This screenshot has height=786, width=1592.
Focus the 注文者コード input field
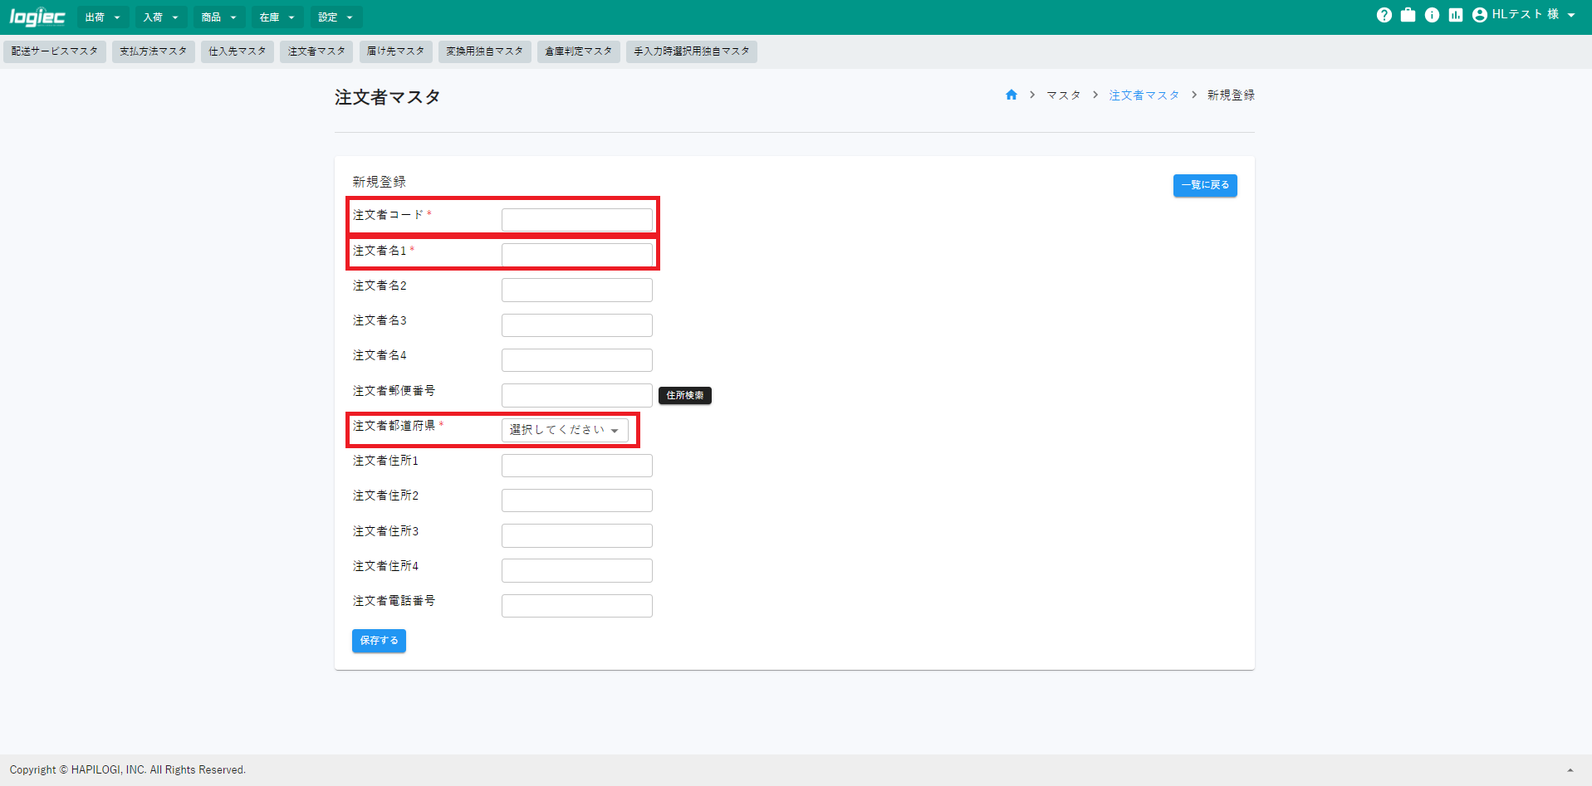point(577,220)
